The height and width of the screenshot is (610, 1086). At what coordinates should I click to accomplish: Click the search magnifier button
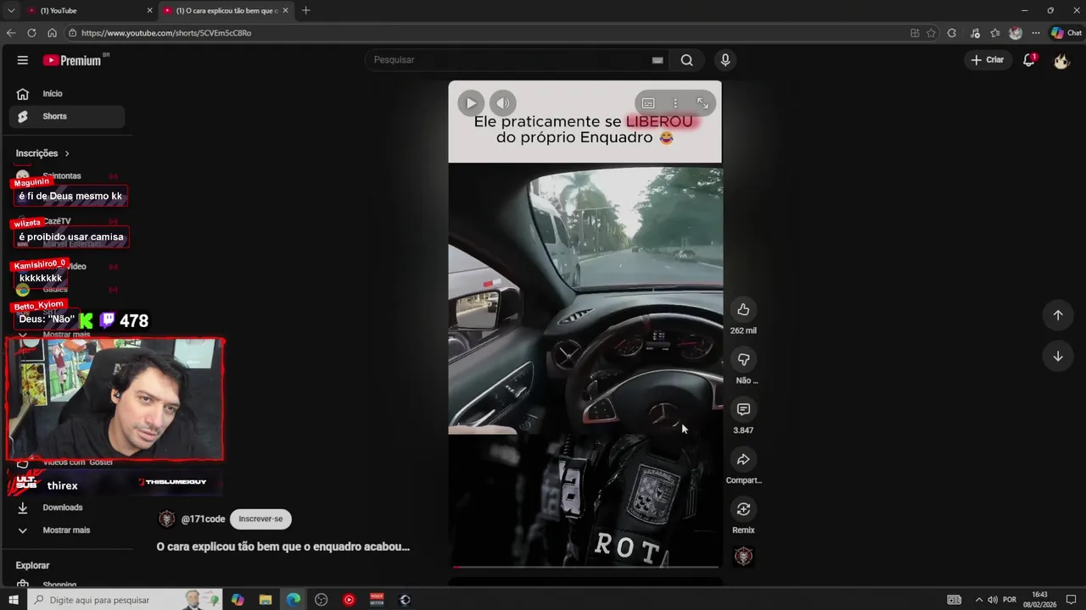coord(686,60)
